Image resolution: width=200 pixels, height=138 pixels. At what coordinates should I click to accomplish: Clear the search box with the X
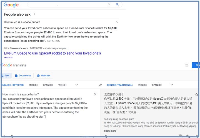coord(109,4)
